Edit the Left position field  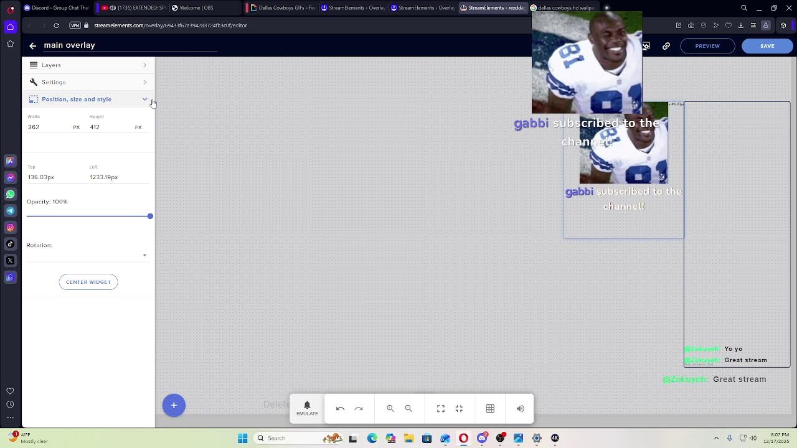[119, 177]
